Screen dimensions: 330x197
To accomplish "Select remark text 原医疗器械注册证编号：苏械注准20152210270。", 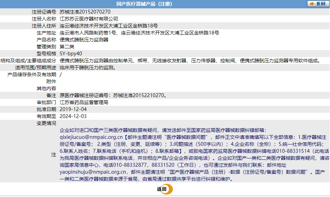I will (x=113, y=95).
